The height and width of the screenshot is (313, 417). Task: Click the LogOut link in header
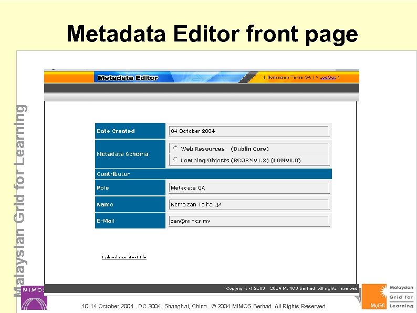click(x=328, y=77)
